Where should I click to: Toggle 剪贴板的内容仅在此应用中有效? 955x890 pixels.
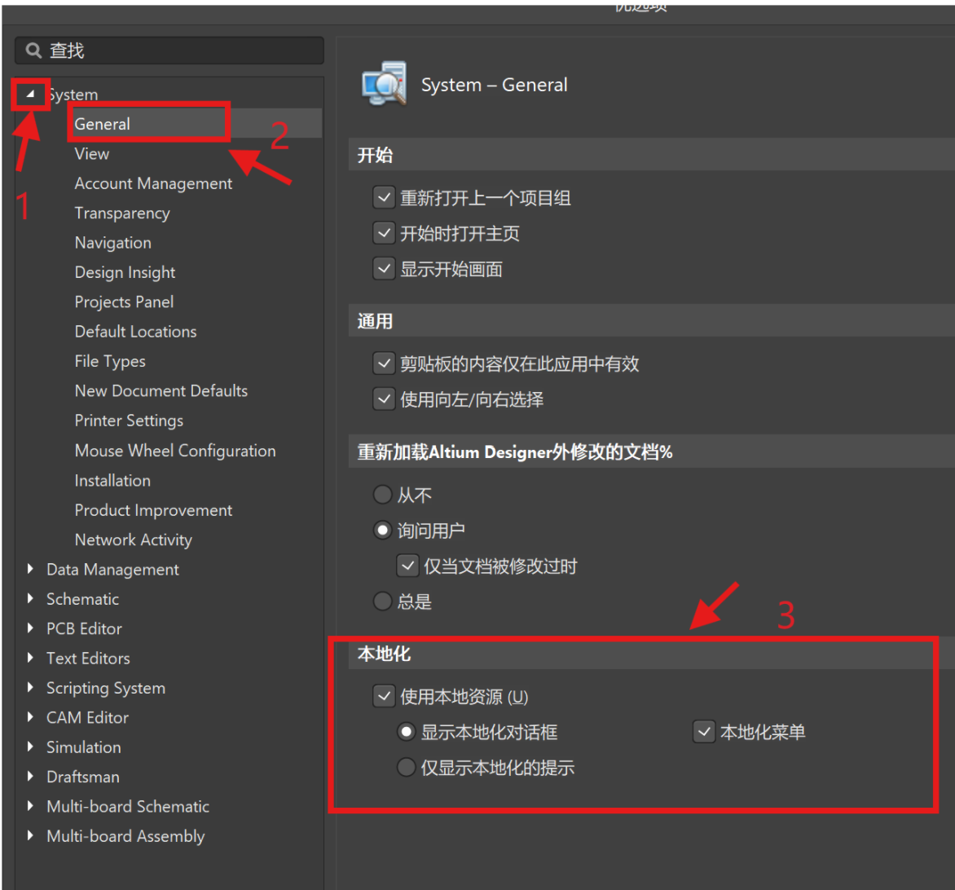click(384, 363)
